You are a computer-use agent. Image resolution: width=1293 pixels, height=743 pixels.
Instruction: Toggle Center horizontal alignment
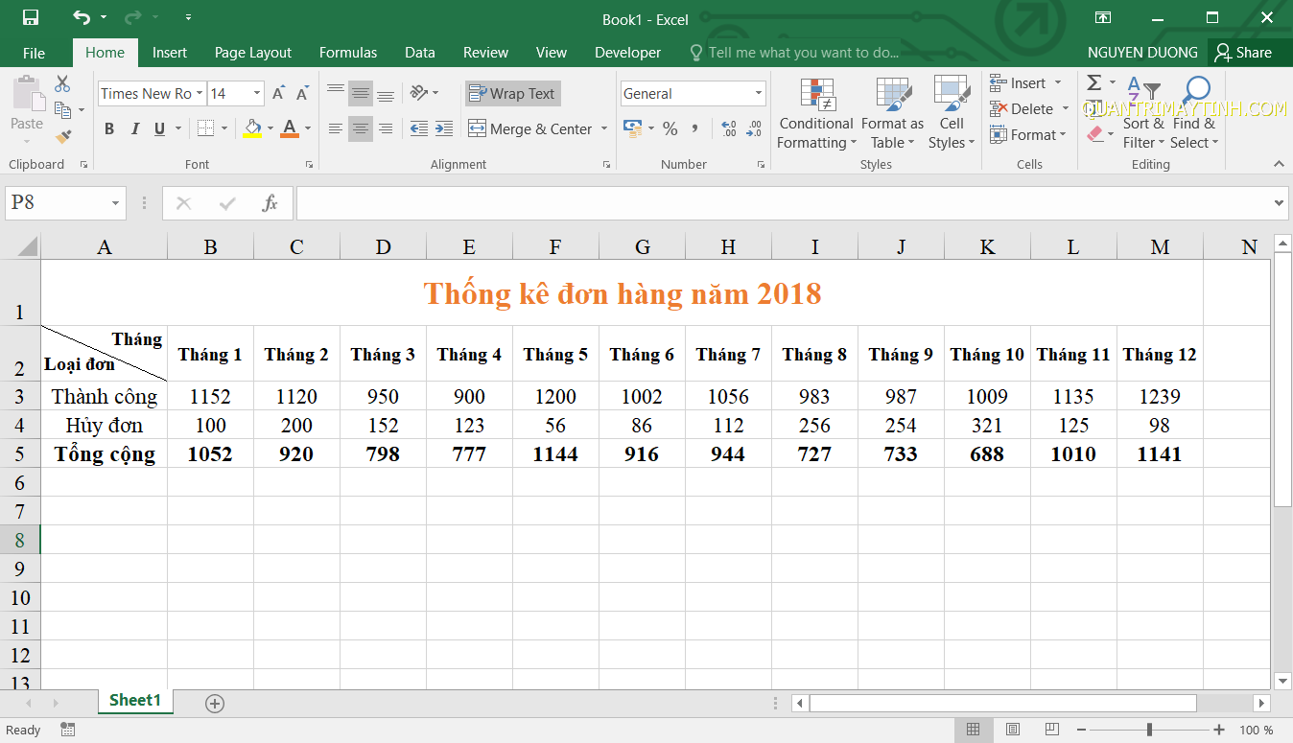361,128
